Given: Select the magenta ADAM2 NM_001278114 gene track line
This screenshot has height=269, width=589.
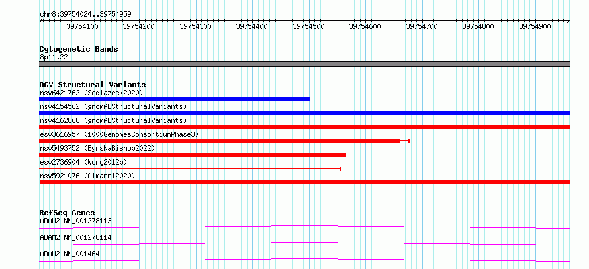Looking at the screenshot, I should [304, 244].
